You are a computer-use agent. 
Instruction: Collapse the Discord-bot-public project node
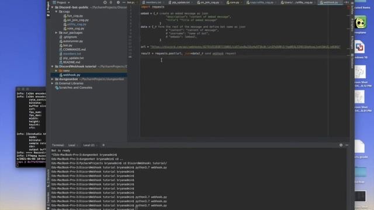52,8
